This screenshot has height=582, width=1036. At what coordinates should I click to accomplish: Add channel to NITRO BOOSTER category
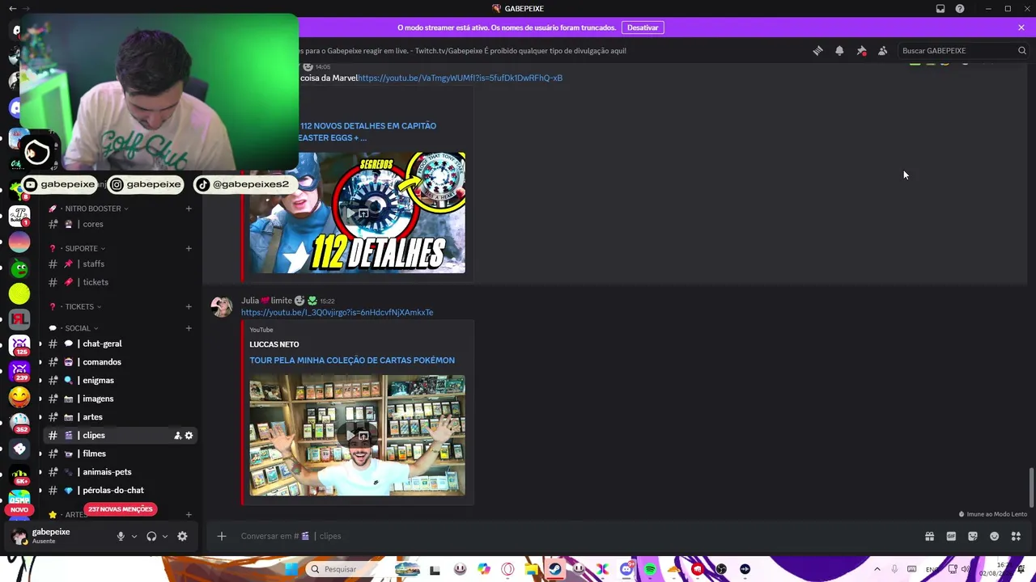point(189,209)
